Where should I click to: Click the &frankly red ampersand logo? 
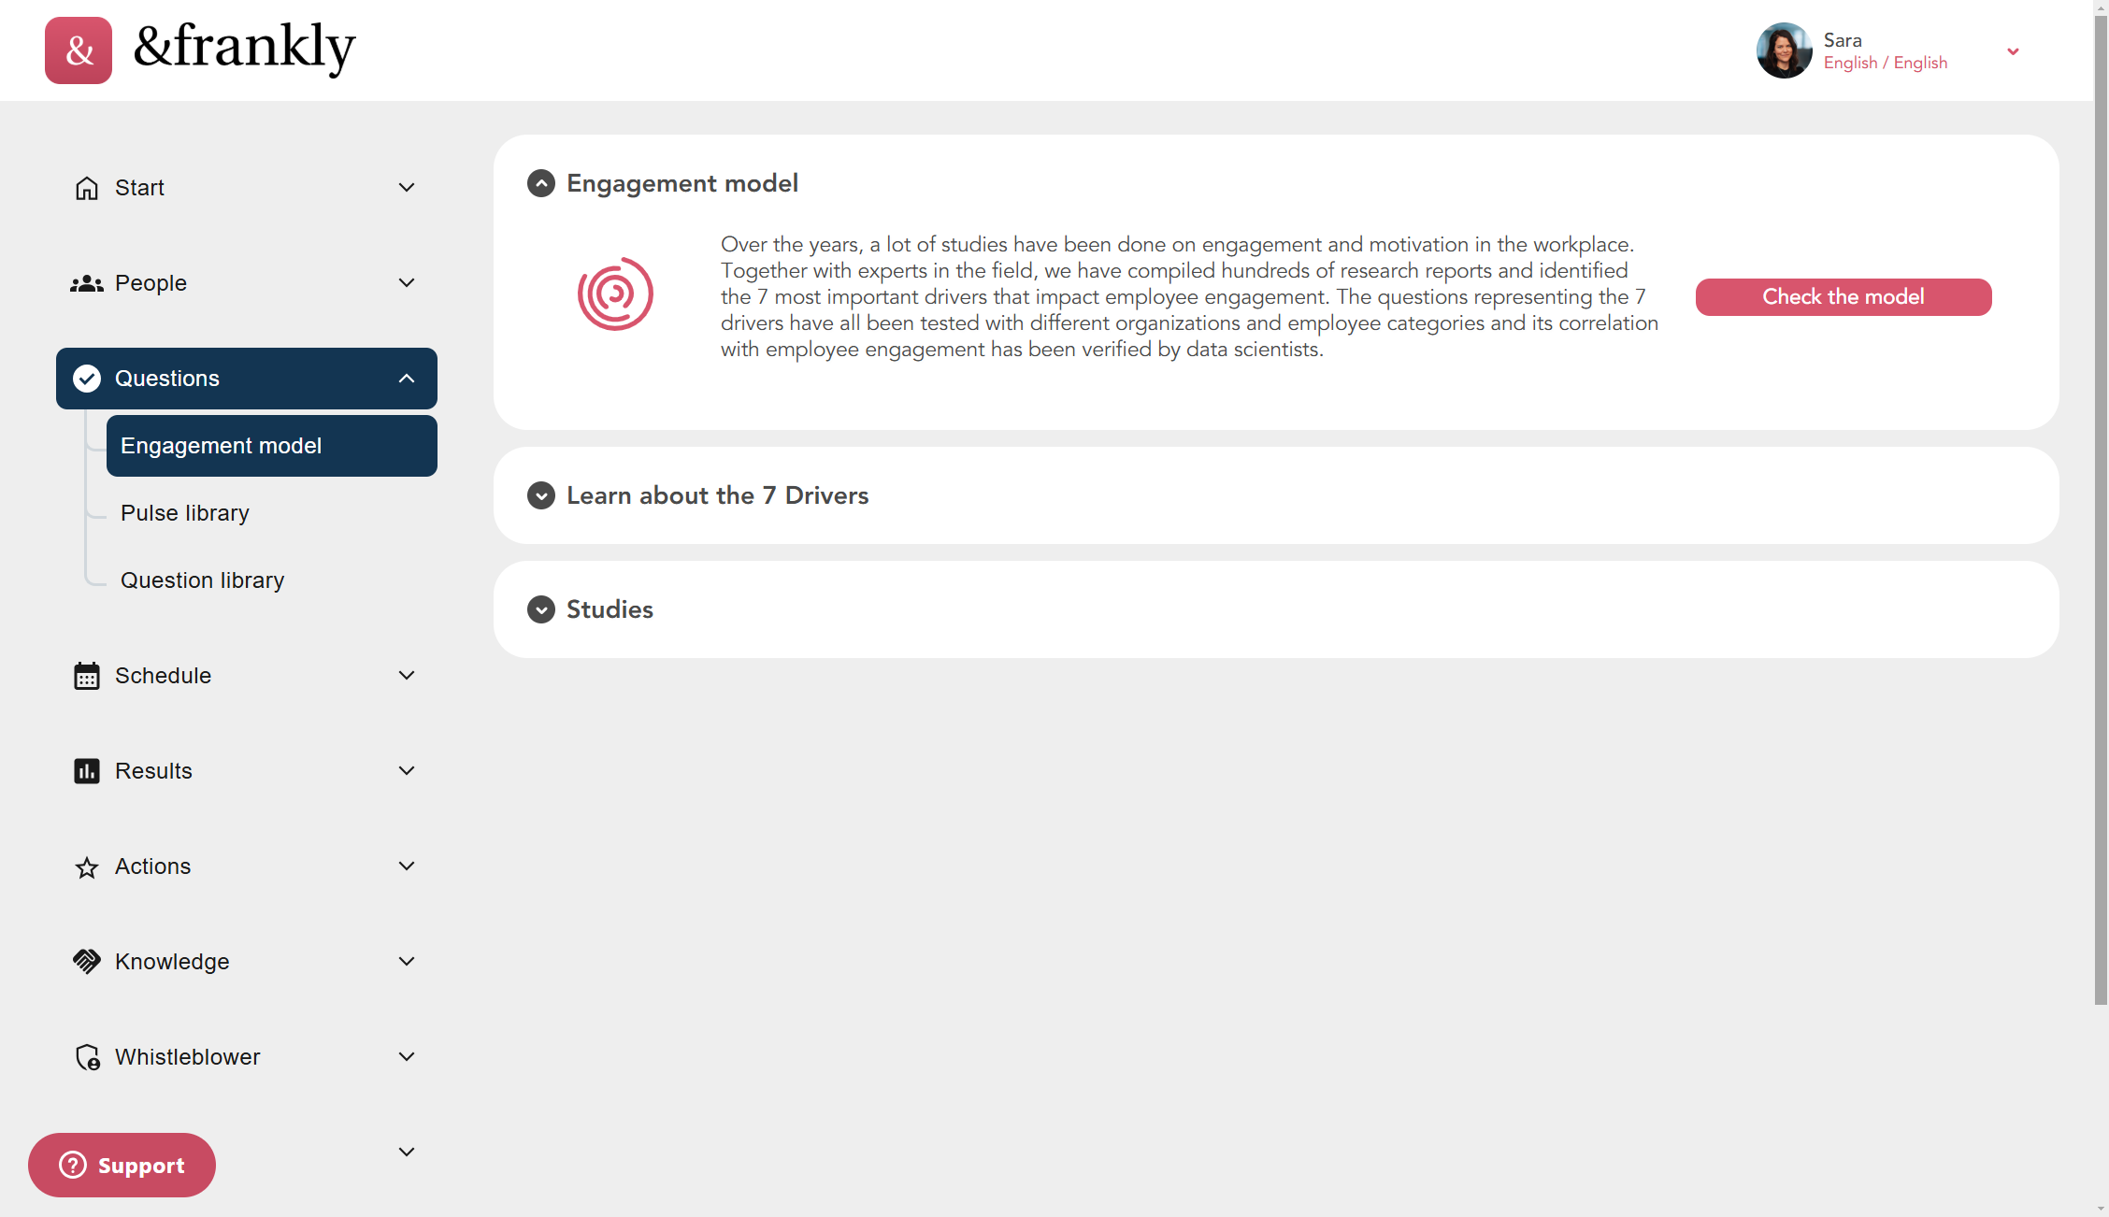pos(79,50)
